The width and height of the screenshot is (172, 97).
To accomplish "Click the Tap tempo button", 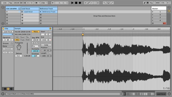I will (x=11, y=3).
